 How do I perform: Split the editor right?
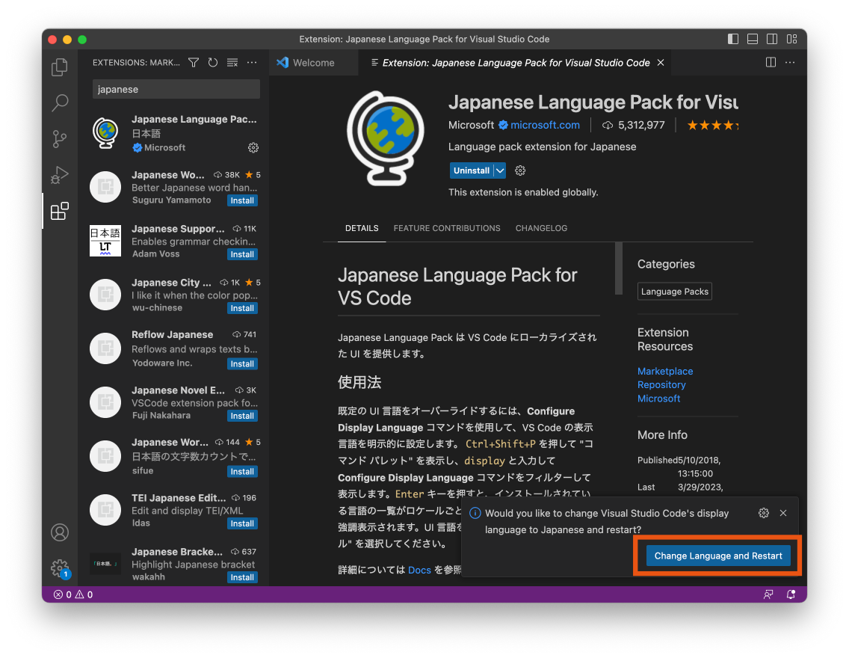[771, 62]
